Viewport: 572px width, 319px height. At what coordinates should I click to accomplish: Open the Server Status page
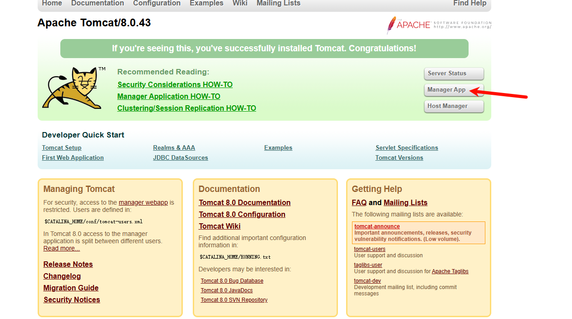pos(454,74)
